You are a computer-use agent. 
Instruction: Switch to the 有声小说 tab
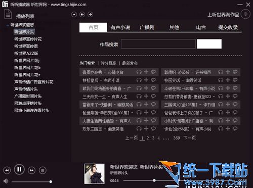click(x=120, y=27)
